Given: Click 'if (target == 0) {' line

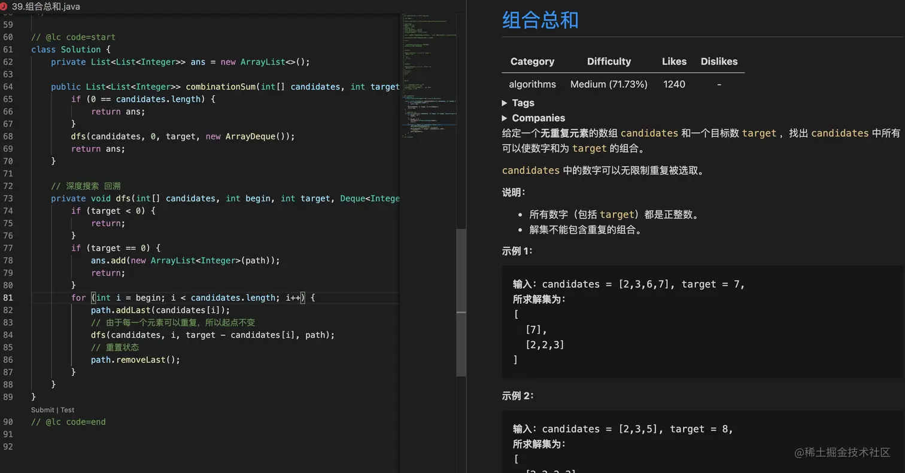Looking at the screenshot, I should [x=116, y=248].
